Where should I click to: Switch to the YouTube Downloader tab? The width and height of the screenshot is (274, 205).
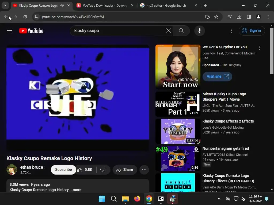105,5
